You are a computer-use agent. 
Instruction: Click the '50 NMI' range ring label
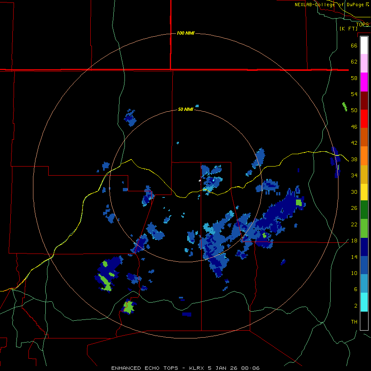(185, 109)
